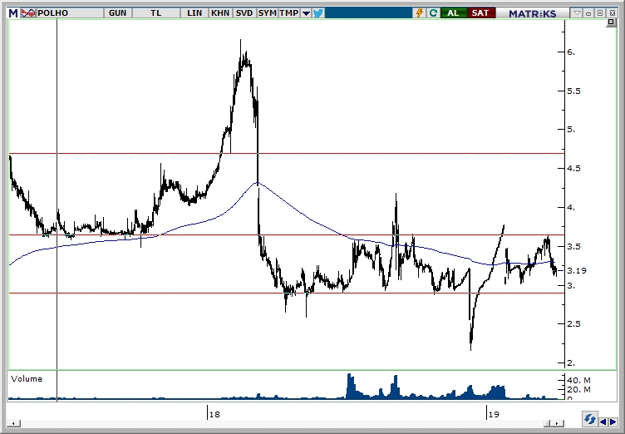Click the 6. price axis label
Image resolution: width=625 pixels, height=434 pixels.
coord(571,52)
